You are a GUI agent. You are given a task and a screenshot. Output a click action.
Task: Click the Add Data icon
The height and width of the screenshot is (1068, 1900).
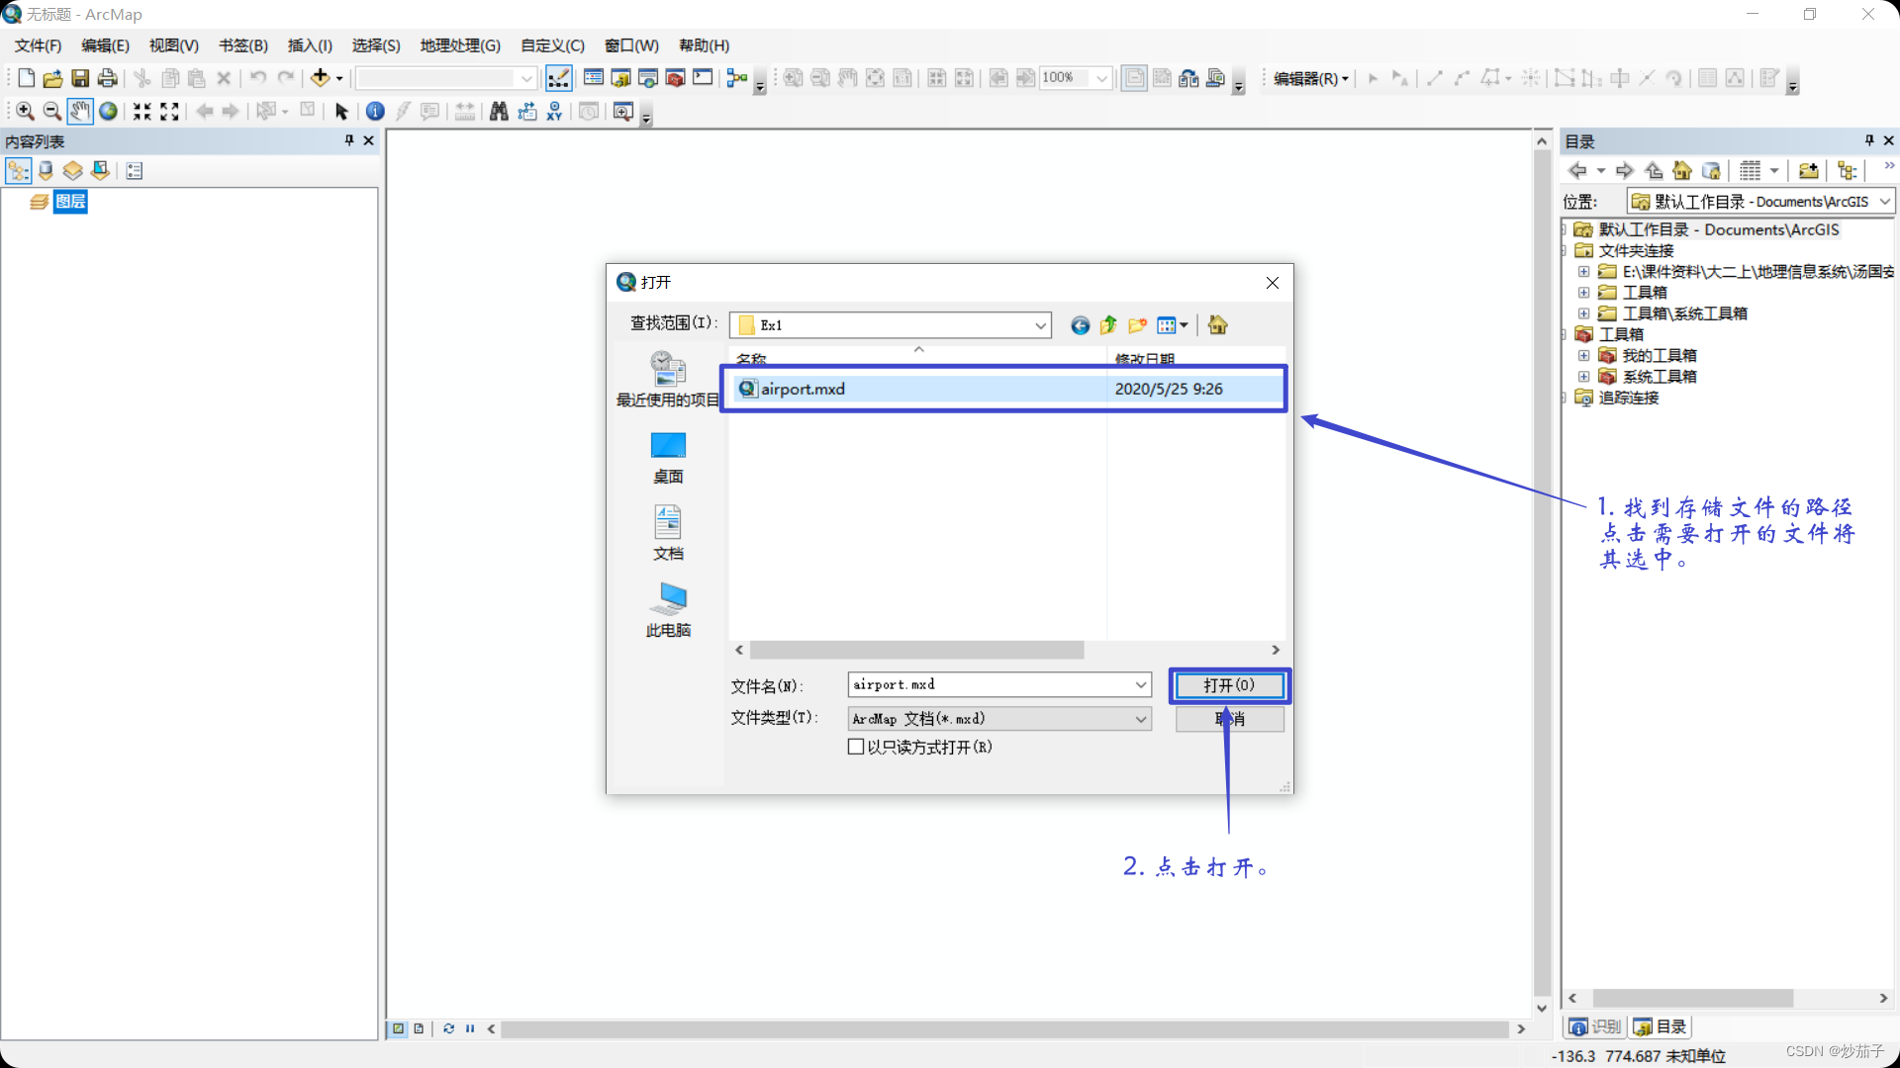point(320,78)
